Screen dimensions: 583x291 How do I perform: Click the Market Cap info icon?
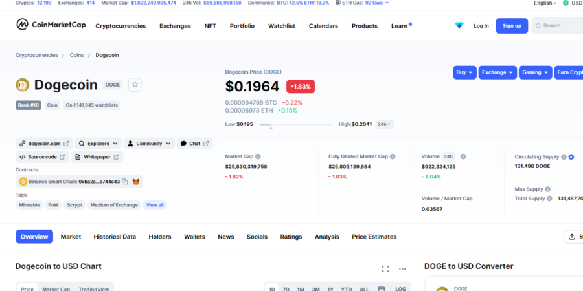click(258, 156)
